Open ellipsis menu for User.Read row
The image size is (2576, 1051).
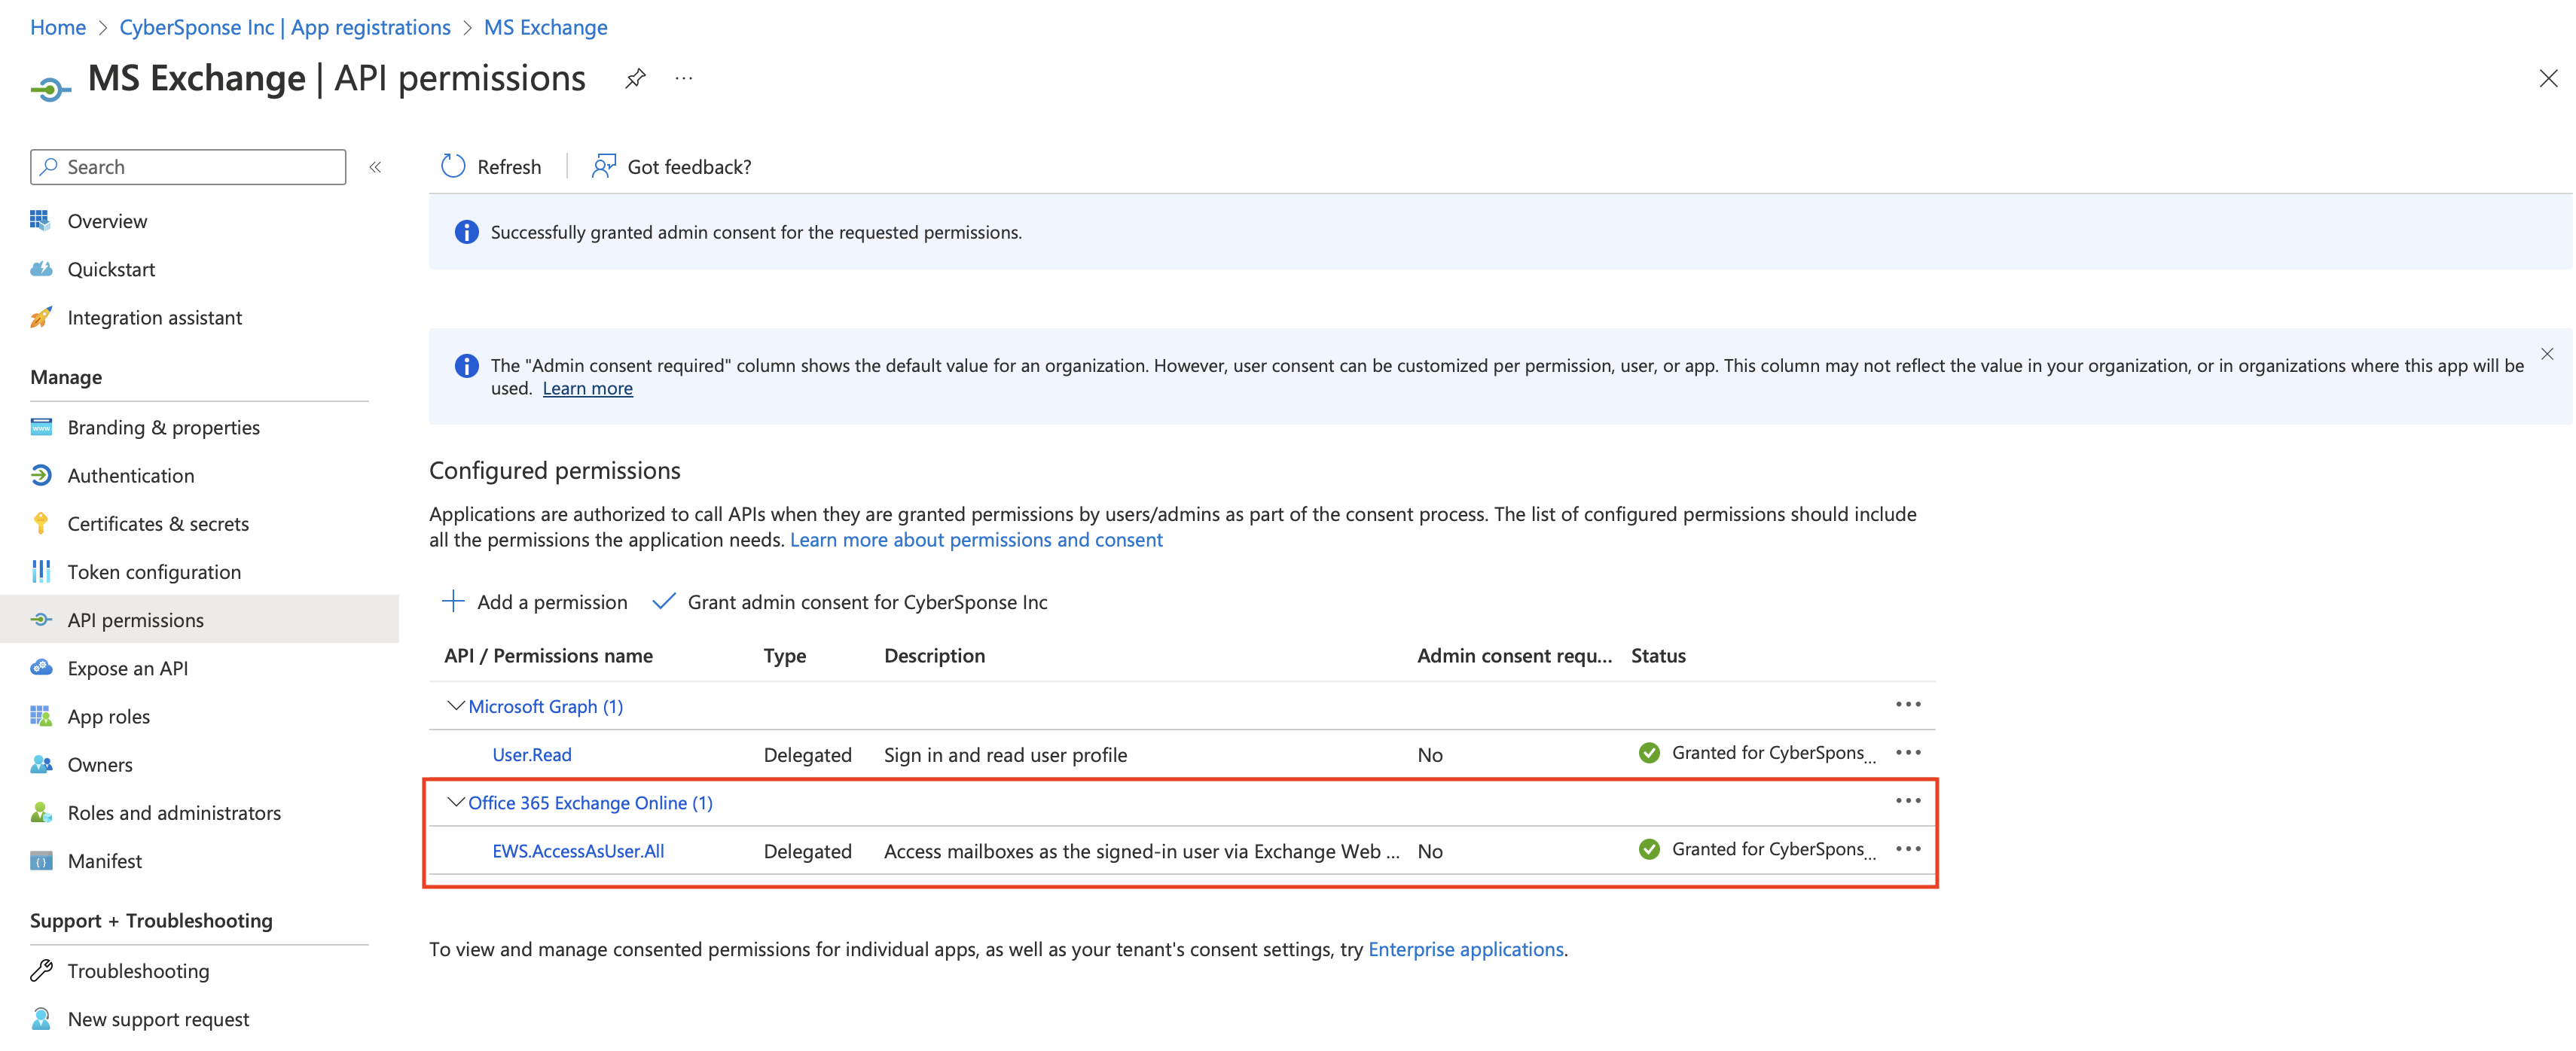1907,752
